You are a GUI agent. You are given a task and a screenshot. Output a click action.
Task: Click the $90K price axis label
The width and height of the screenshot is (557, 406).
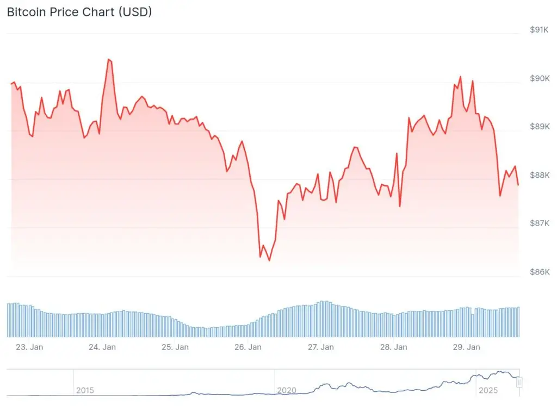coord(539,78)
